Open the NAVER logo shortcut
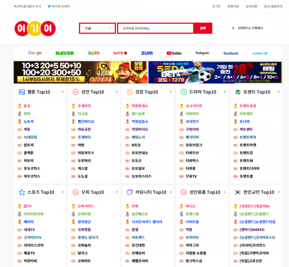This screenshot has height=267, width=289. coord(65,53)
